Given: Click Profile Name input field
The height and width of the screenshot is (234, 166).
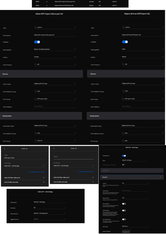Looking at the screenshot, I should 49,202.
